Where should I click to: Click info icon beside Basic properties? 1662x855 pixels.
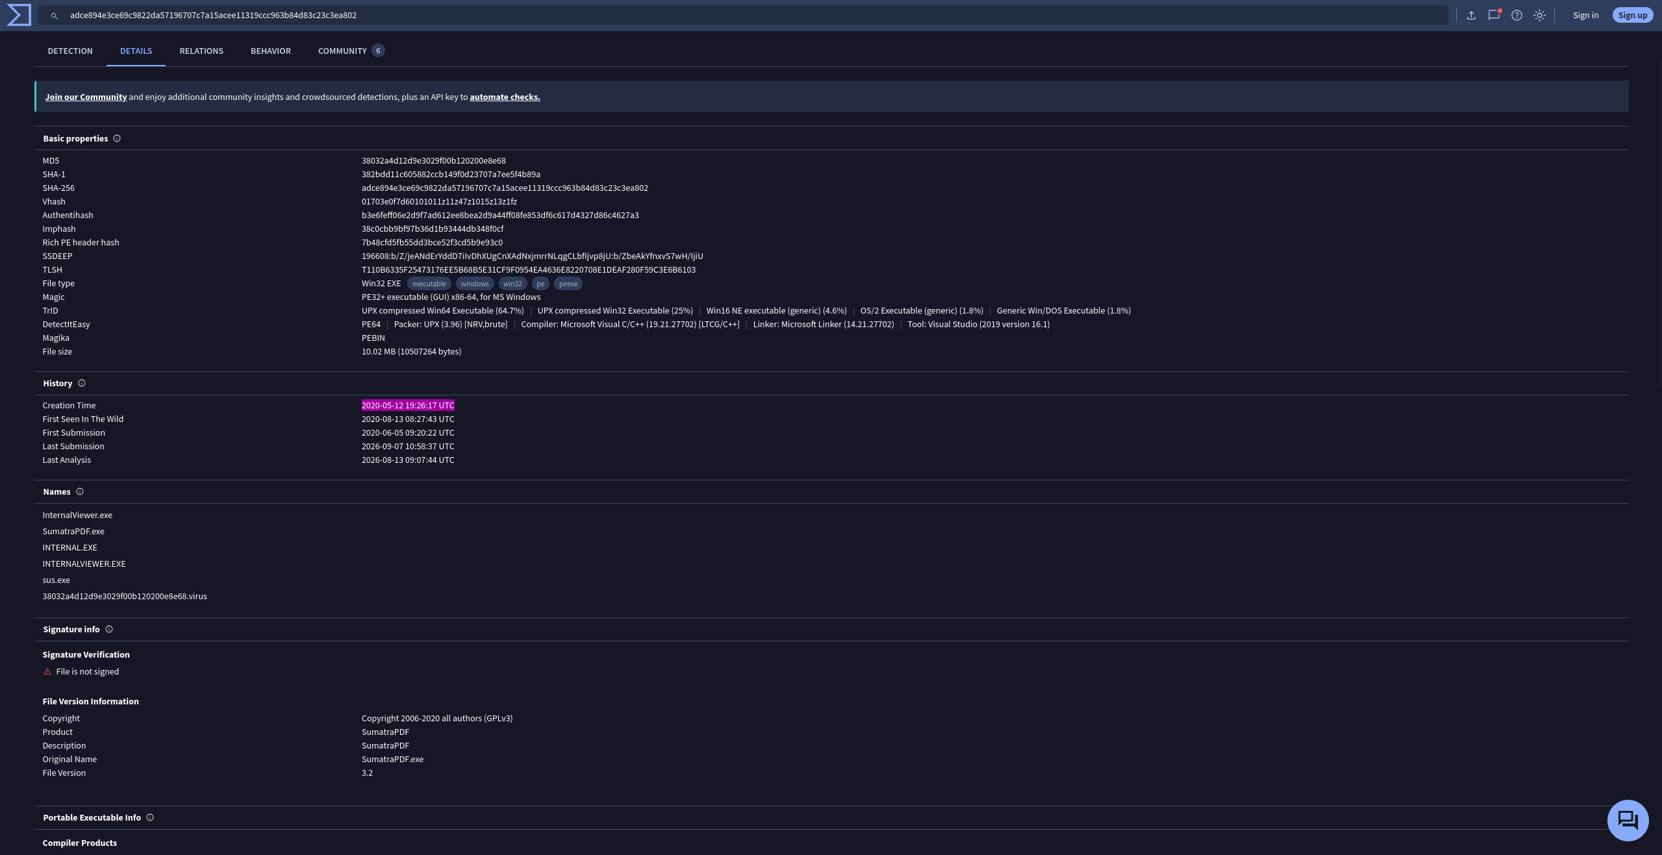(x=117, y=138)
